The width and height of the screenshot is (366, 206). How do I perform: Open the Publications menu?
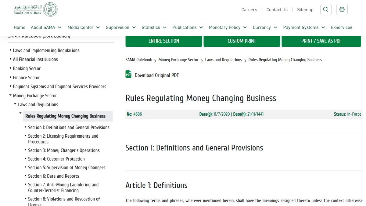click(188, 27)
